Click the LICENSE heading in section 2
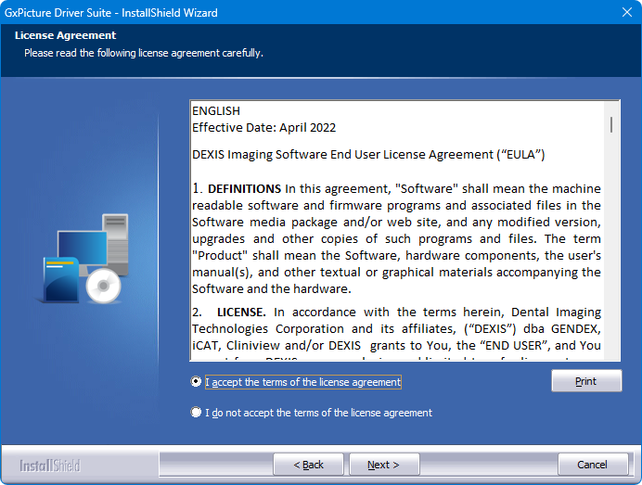Screen dimensions: 642x485 pos(244,313)
